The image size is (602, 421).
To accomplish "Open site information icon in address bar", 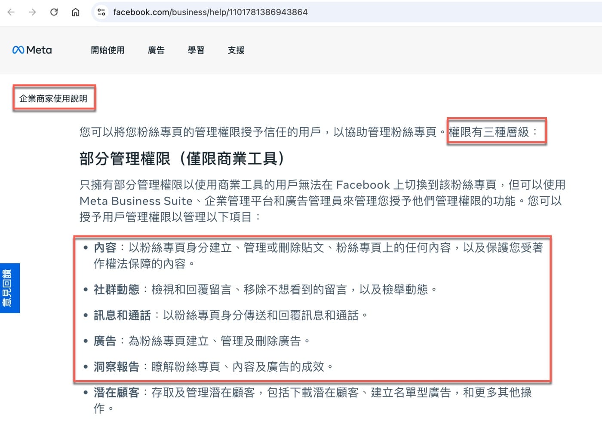I will 101,12.
